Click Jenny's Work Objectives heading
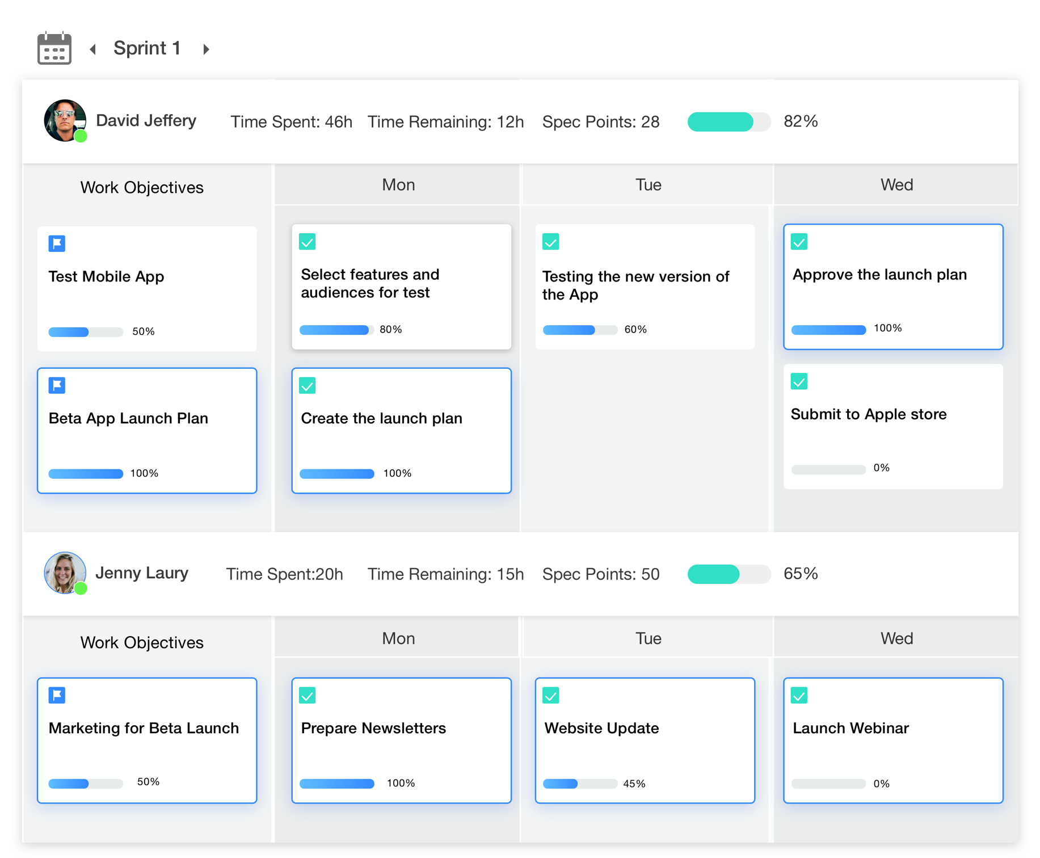Screen dimensions: 1040x858 click(x=142, y=643)
